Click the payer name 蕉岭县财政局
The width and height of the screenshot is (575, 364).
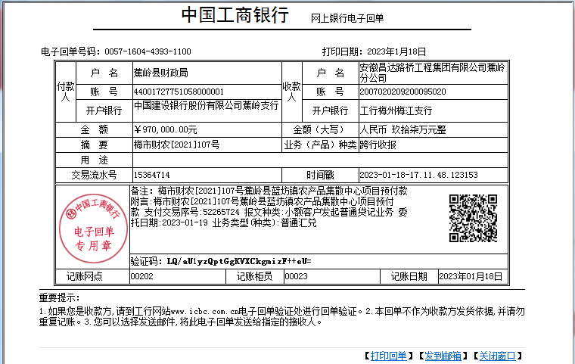[x=160, y=73]
